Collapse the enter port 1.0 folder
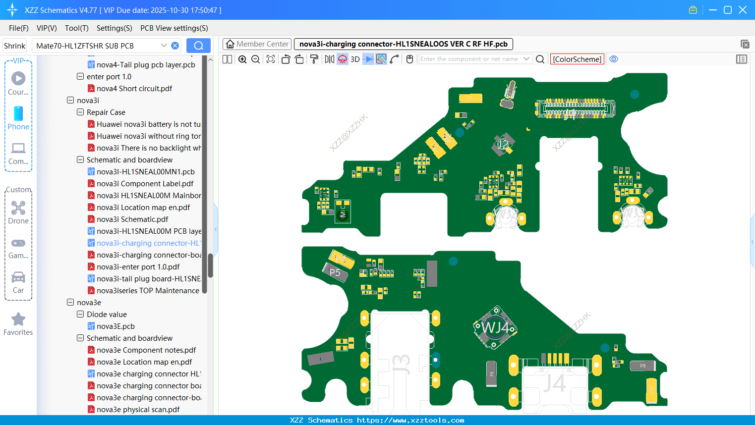The image size is (755, 425). [x=80, y=76]
